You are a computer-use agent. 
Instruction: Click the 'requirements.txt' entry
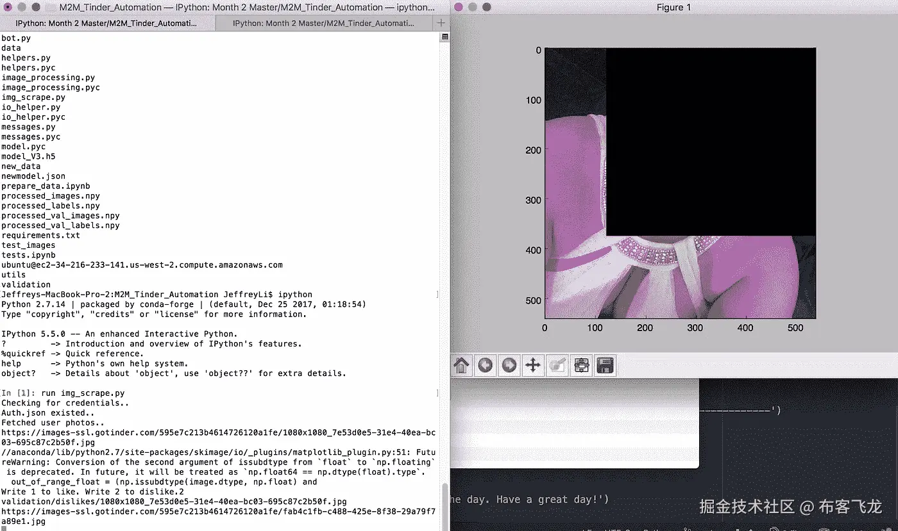pos(40,235)
